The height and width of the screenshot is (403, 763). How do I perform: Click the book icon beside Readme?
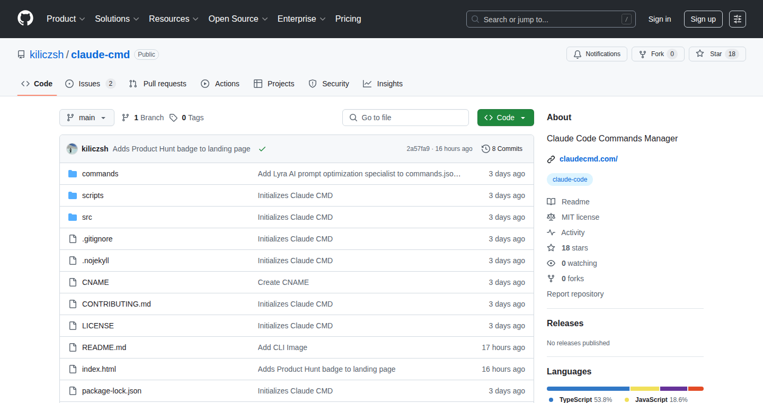(x=551, y=202)
